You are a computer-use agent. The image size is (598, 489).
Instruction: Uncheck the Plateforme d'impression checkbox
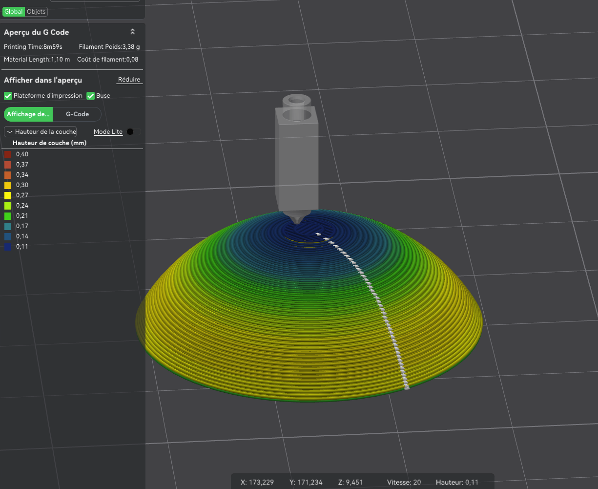8,96
